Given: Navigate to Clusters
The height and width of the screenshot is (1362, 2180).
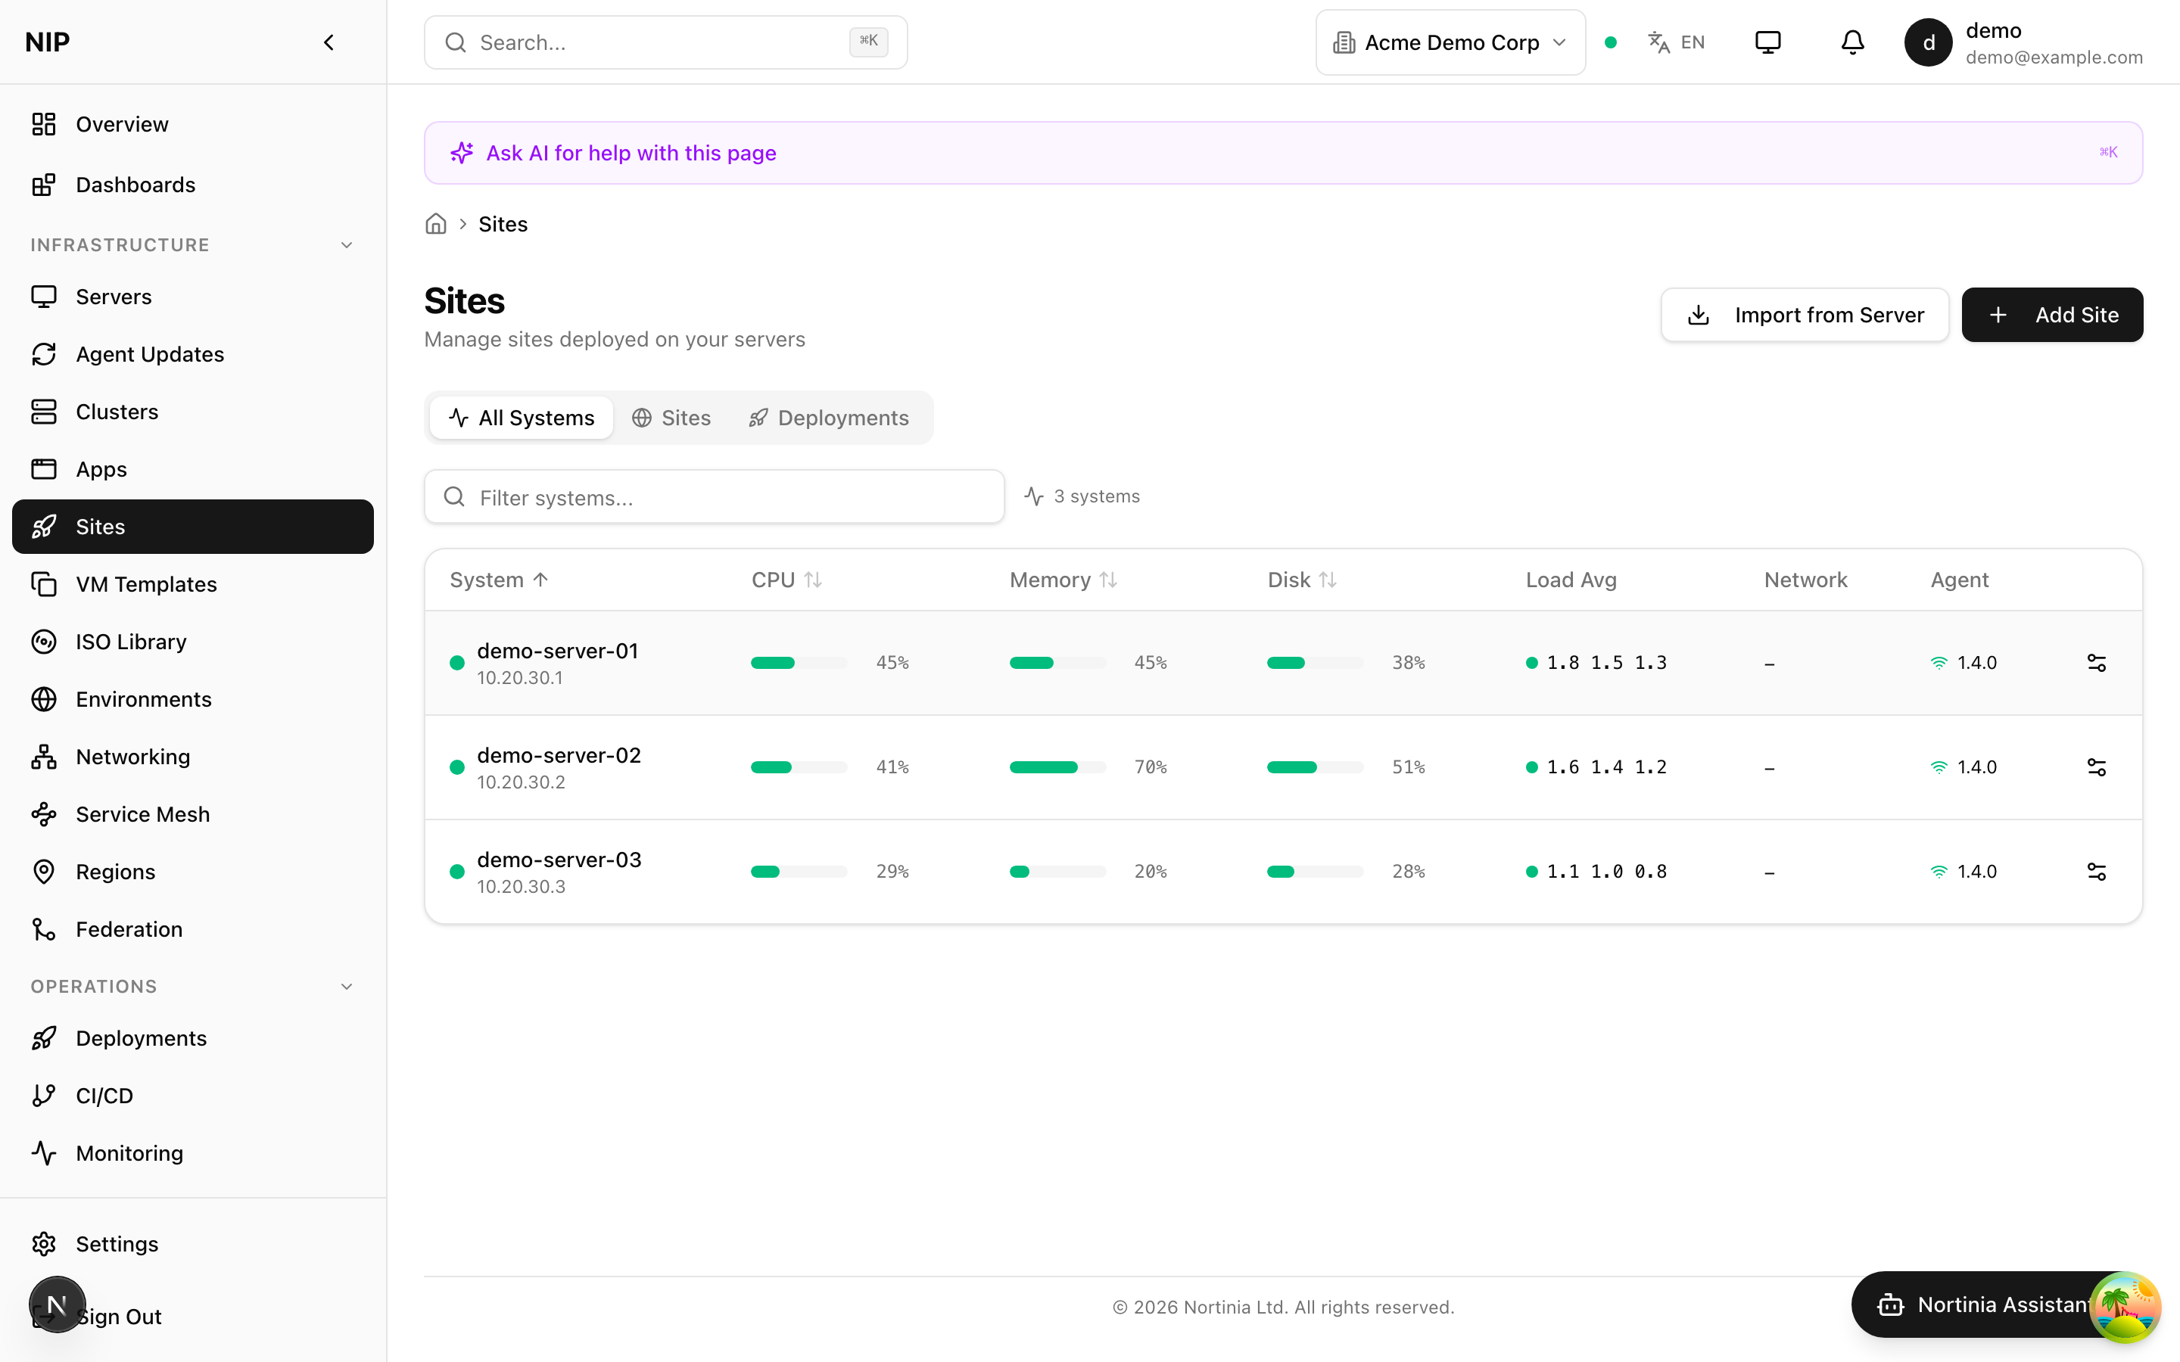Looking at the screenshot, I should click(x=193, y=412).
